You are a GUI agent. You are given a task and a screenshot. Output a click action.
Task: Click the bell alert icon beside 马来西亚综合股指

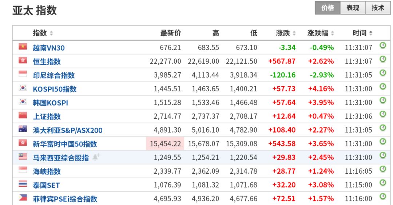(96, 157)
